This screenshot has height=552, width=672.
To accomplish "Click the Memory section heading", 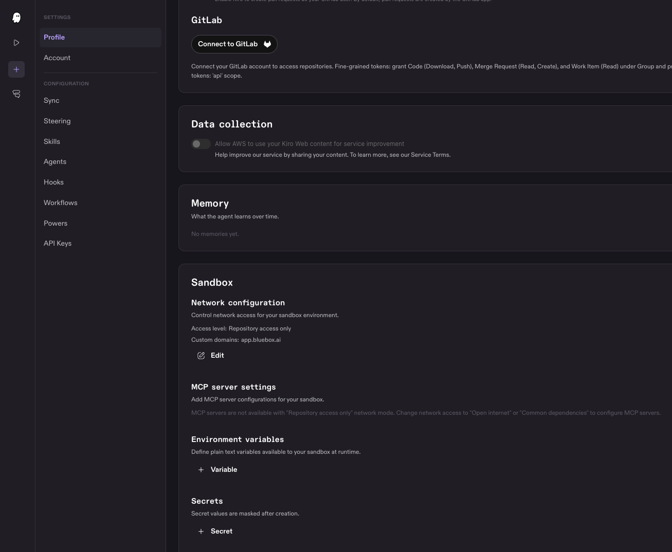I will pyautogui.click(x=210, y=204).
